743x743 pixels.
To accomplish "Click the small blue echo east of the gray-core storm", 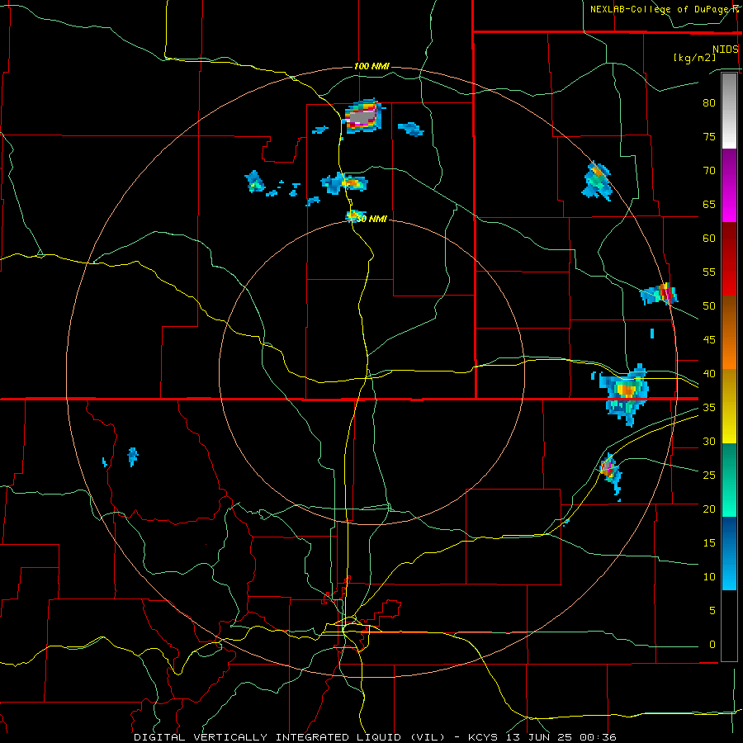I will (x=410, y=129).
